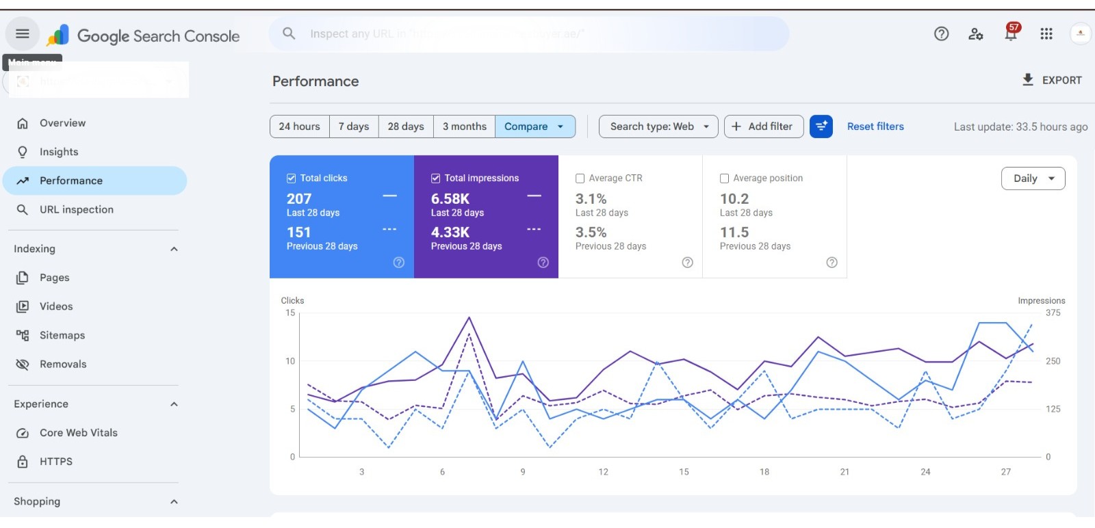Click the purple Total impressions metric card

click(486, 217)
